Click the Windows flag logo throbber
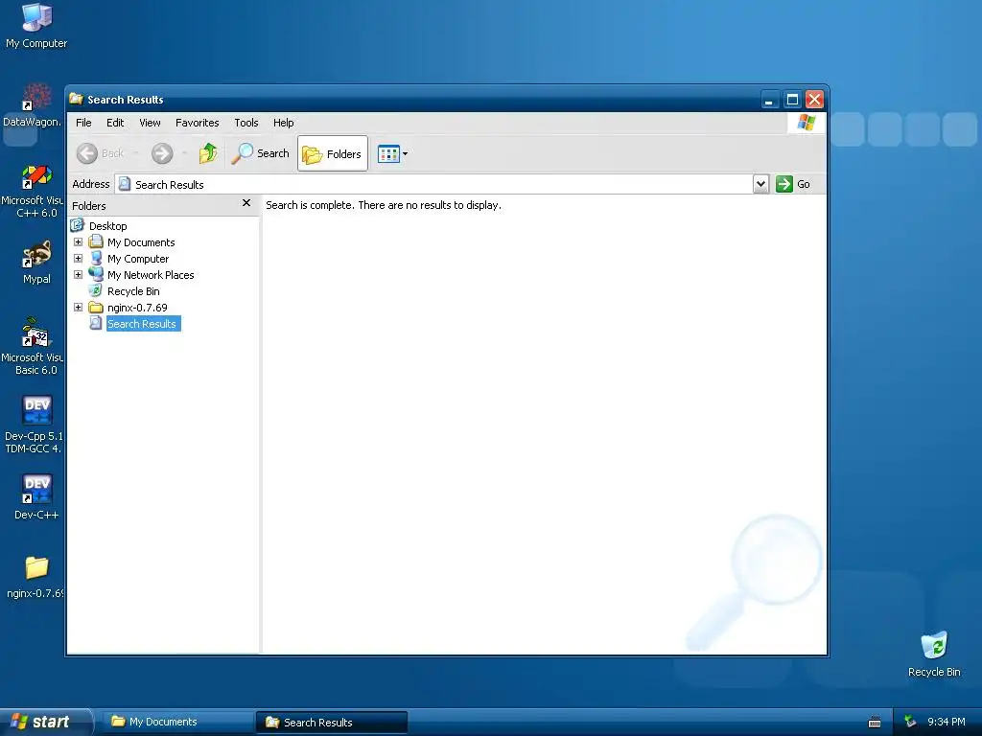 (807, 123)
